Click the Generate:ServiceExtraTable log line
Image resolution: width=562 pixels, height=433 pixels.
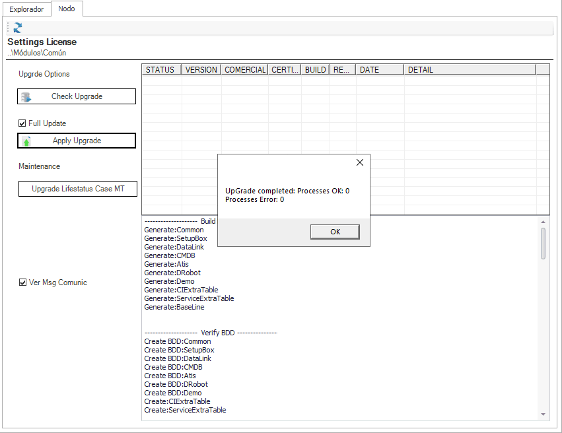click(190, 299)
